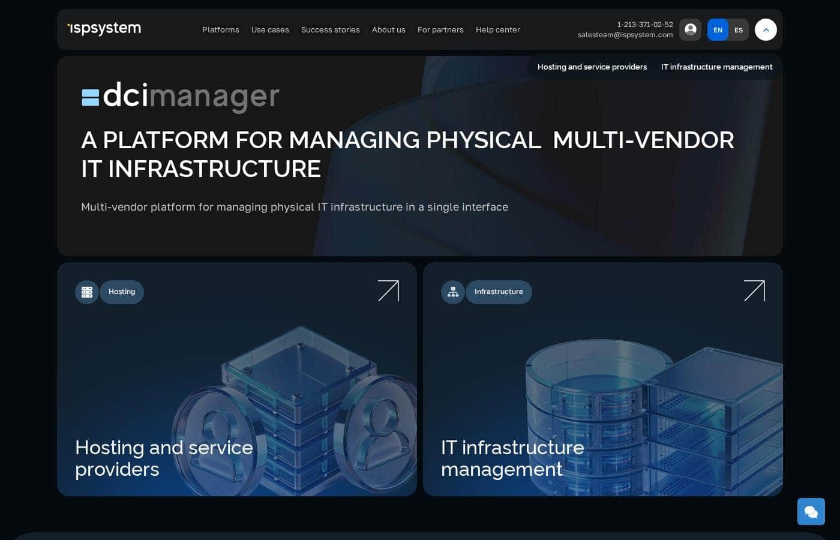Click the arrow on IT infrastructure card
The image size is (840, 540).
point(754,291)
